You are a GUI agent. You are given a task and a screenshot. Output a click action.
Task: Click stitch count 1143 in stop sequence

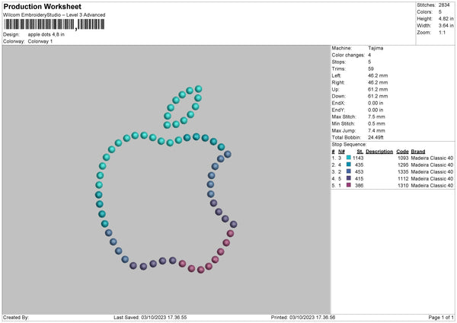(358, 158)
